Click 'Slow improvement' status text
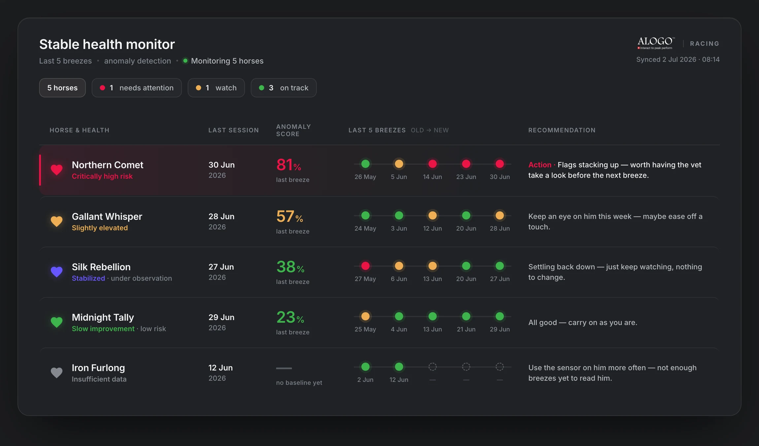The height and width of the screenshot is (446, 759). (103, 329)
